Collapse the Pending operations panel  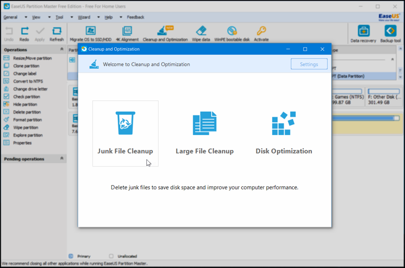62,158
